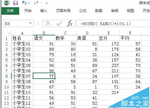Select cell containing 小学生07
150x108 pixels.
22,76
